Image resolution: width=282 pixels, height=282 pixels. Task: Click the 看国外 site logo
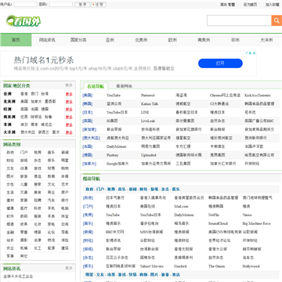(x=23, y=21)
